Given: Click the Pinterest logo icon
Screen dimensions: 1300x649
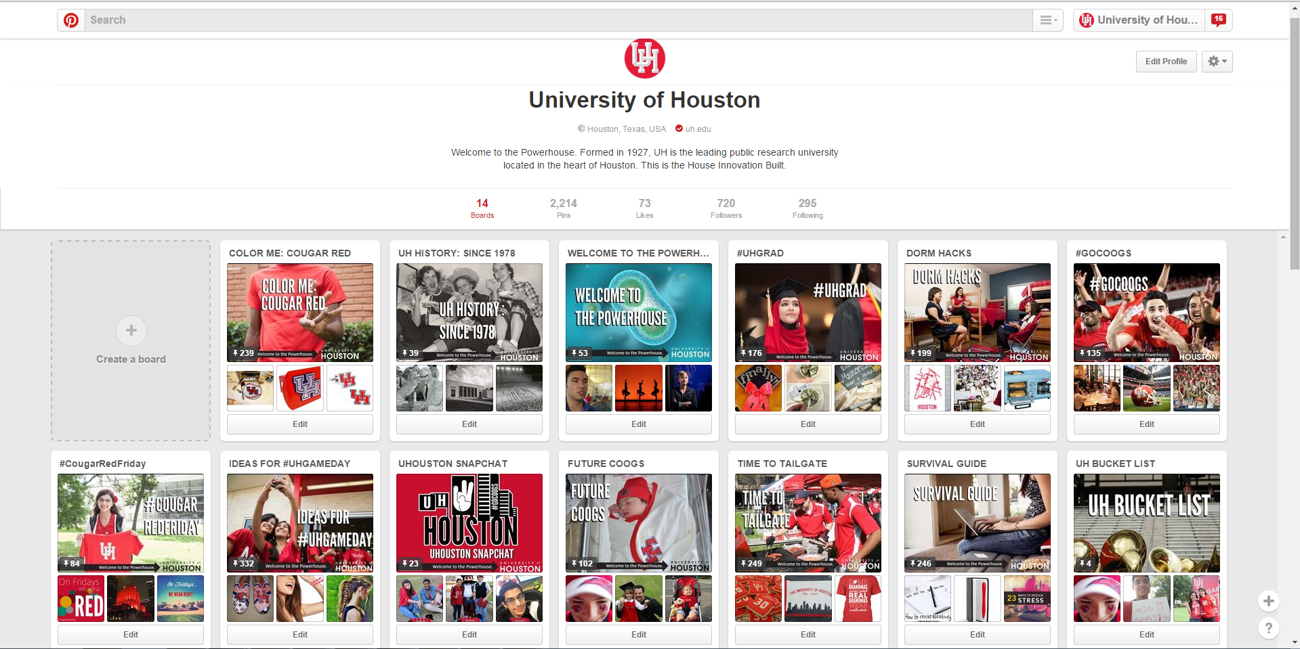Looking at the screenshot, I should [x=71, y=20].
